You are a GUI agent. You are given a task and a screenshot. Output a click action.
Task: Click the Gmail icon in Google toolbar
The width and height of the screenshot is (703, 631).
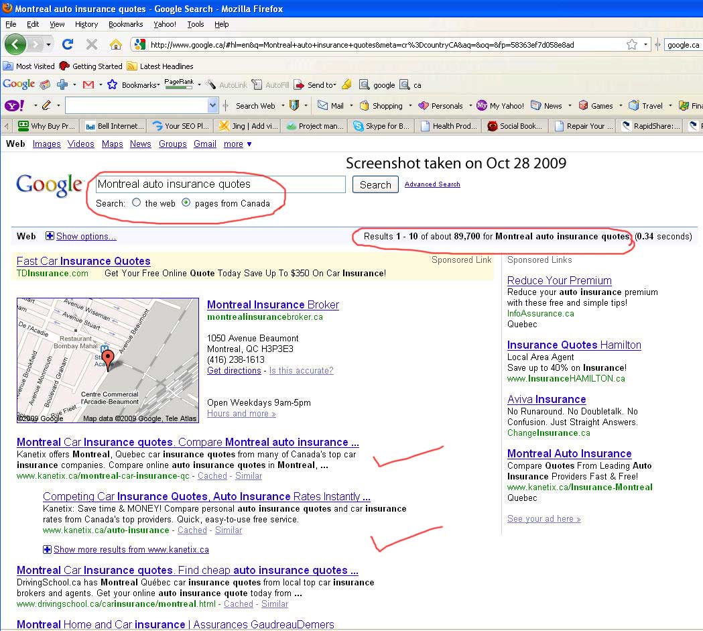click(88, 85)
